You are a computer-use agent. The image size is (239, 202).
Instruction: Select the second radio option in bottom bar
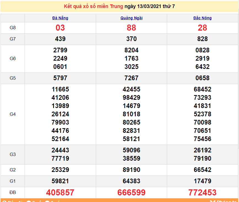point(28,201)
